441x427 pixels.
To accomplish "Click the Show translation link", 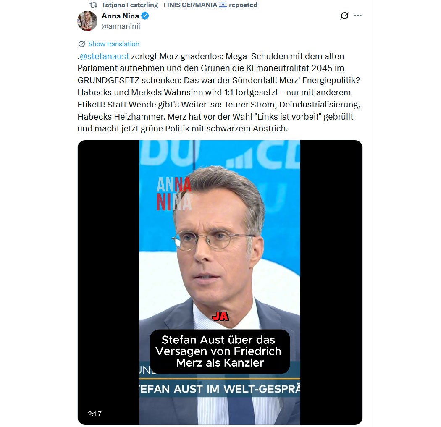I will coord(114,44).
